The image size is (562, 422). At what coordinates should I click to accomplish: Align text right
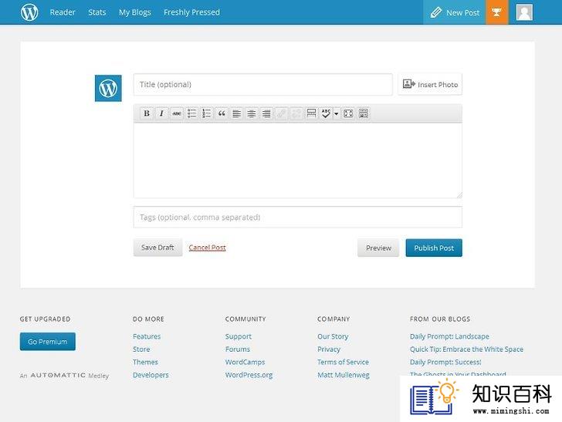coord(266,113)
